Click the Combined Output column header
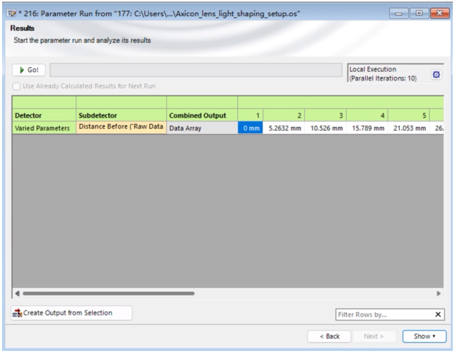 coord(202,115)
